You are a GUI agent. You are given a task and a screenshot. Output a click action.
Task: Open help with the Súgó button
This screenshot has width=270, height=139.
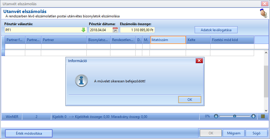click(257, 133)
